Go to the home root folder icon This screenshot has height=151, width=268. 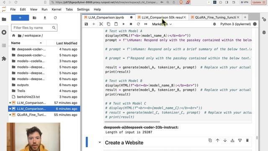click(x=14, y=36)
